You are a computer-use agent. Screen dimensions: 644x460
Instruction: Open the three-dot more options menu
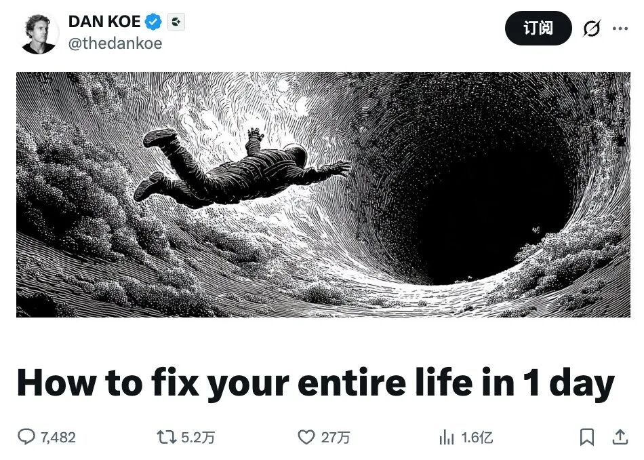pos(620,28)
